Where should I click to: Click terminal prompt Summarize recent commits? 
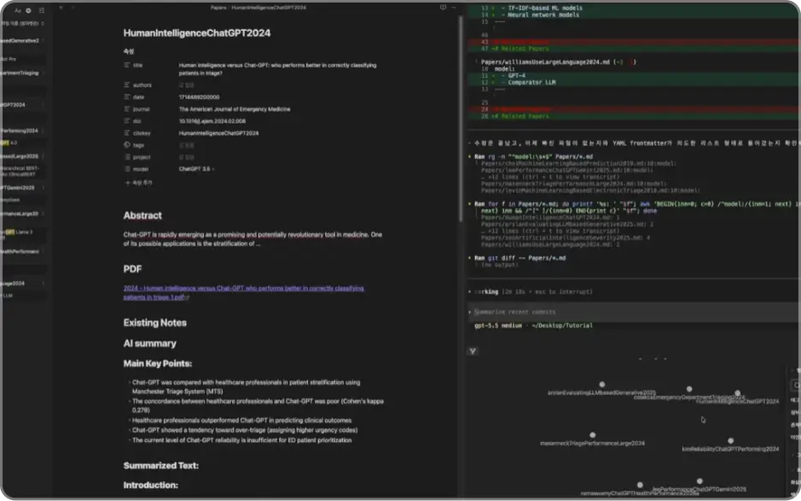(x=514, y=312)
